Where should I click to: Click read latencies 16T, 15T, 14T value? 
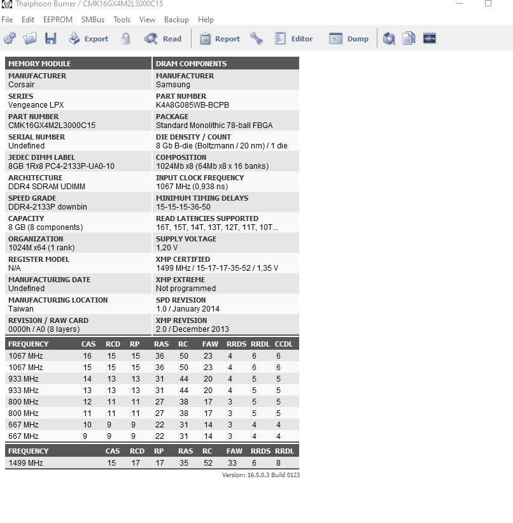tap(216, 227)
